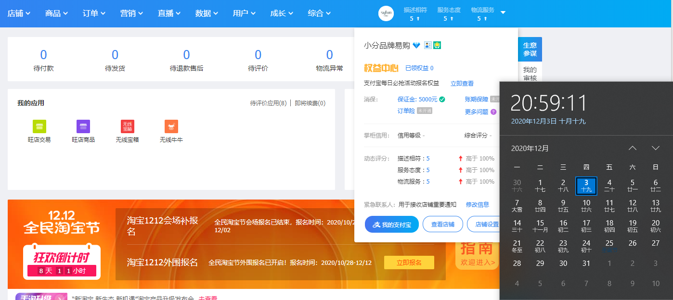Select December 31 in the calendar

click(586, 263)
